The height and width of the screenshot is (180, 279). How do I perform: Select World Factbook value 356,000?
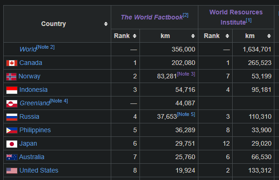(x=183, y=49)
